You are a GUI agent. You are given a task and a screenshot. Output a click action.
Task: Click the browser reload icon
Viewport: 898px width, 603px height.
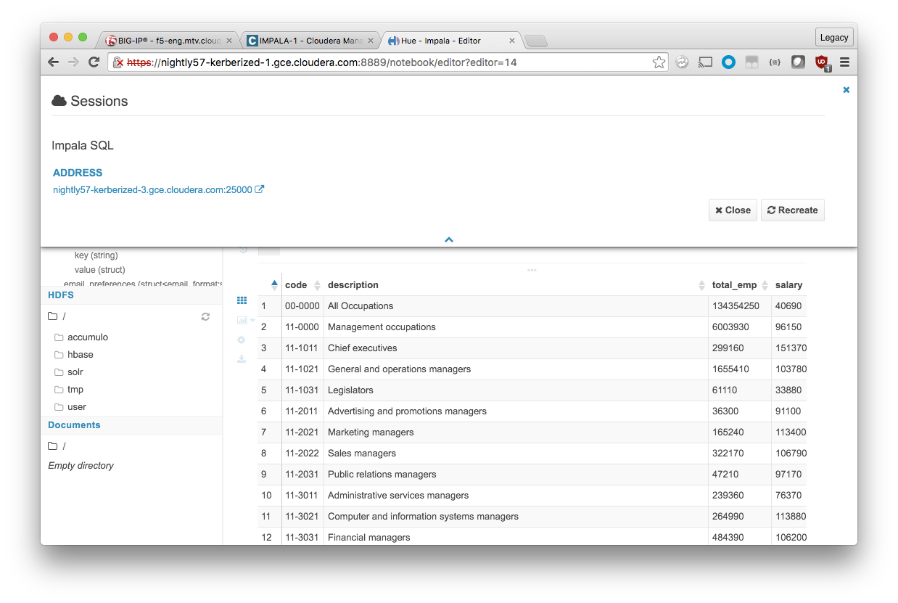click(94, 62)
